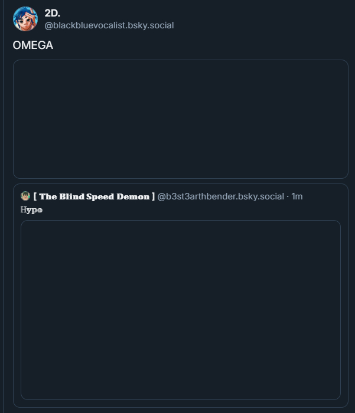The width and height of the screenshot is (355, 413).
Task: Click the top-left corner of OMEGA's media box
Action: click(x=16, y=63)
